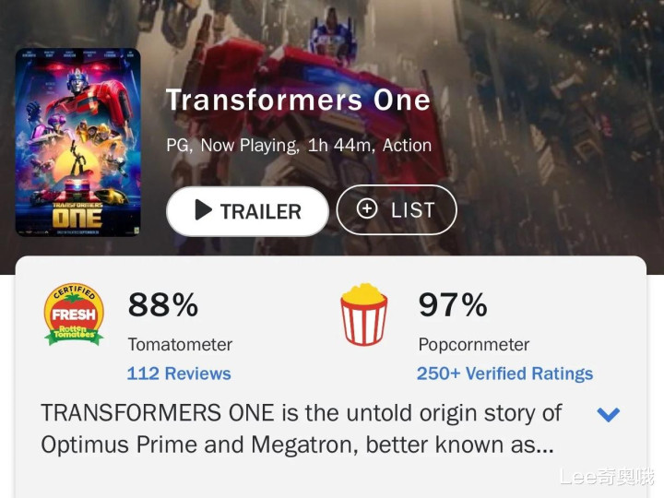
Task: Click the 88% Tomatometer score
Action: (162, 305)
